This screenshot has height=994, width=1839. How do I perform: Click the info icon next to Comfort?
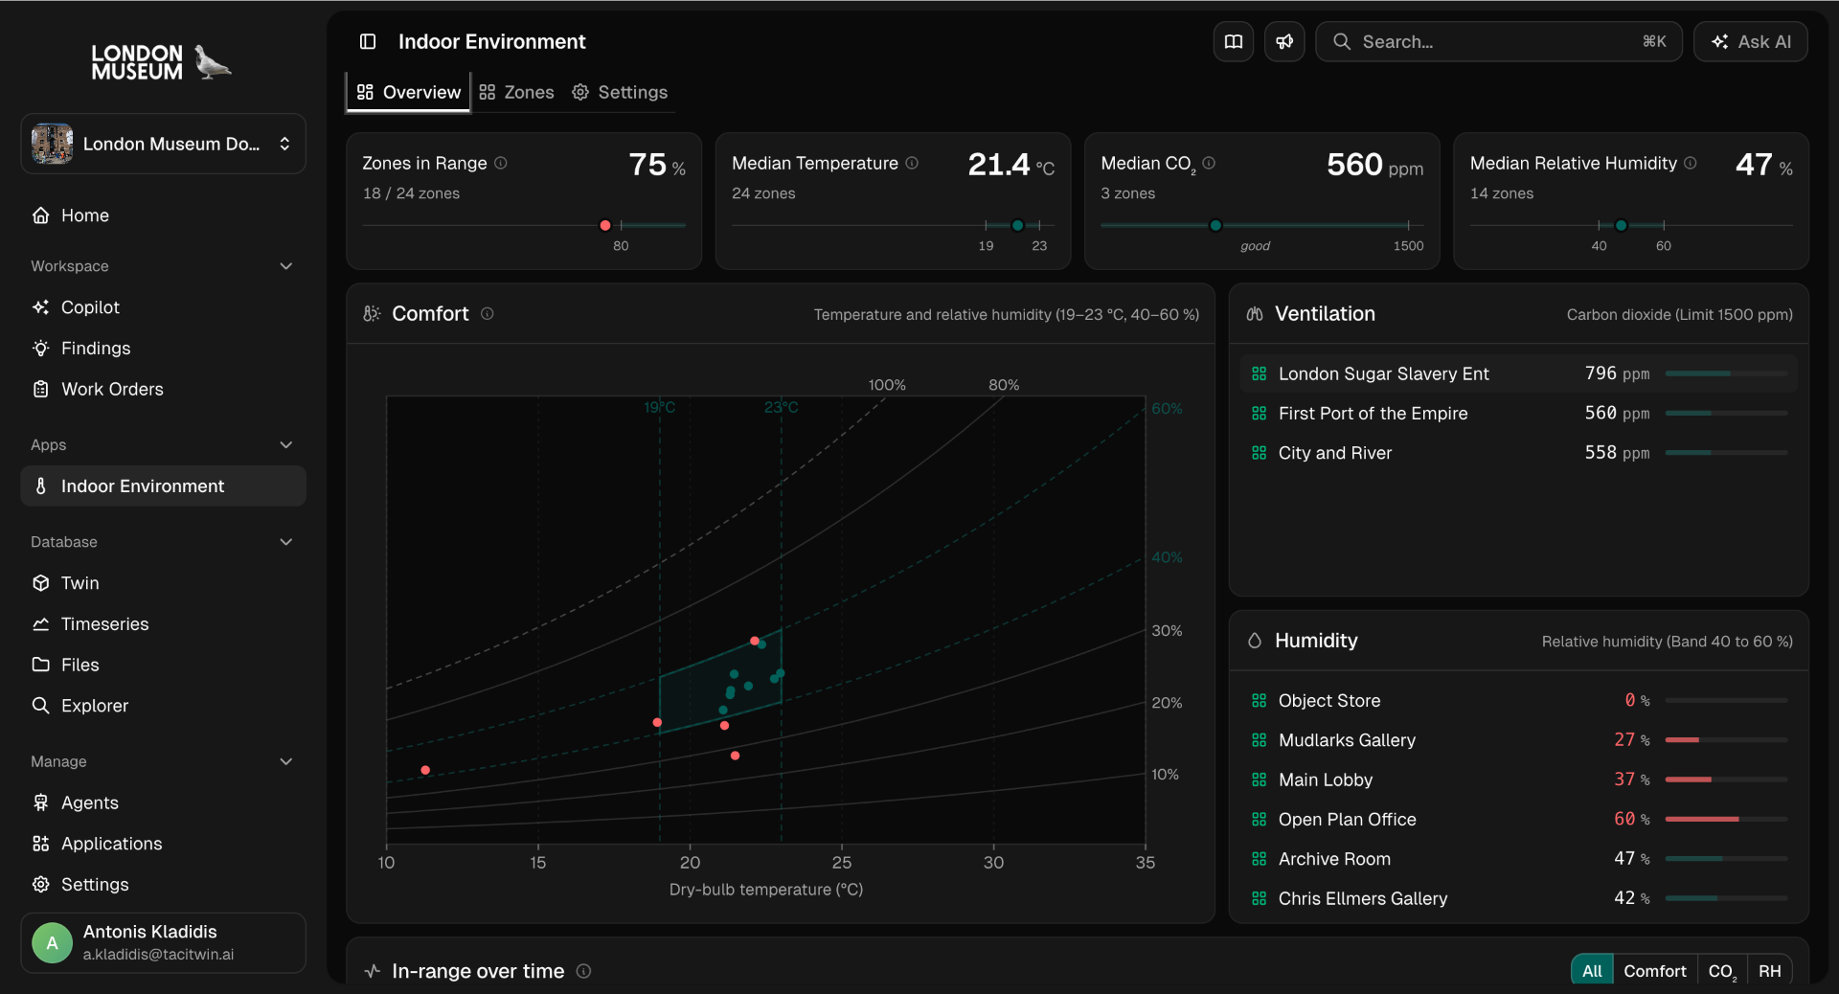pyautogui.click(x=488, y=313)
